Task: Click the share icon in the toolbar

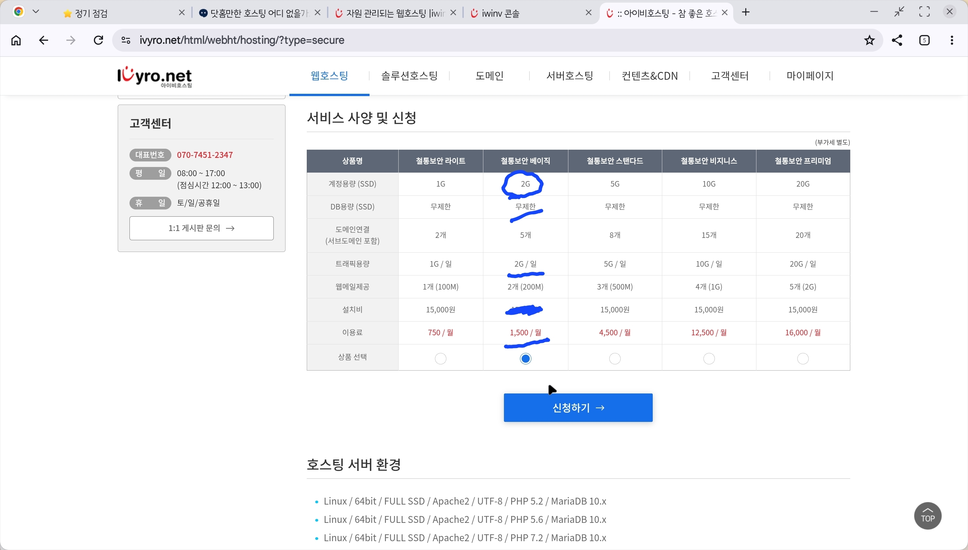Action: point(897,40)
